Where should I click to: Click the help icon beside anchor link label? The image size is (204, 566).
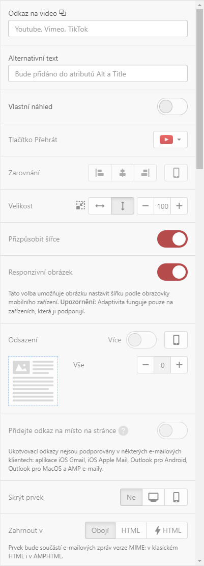(x=124, y=430)
